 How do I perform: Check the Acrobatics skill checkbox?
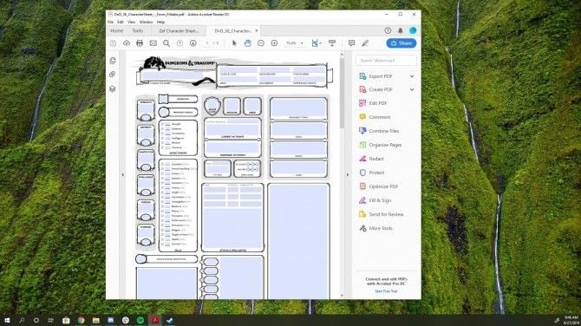coord(162,164)
